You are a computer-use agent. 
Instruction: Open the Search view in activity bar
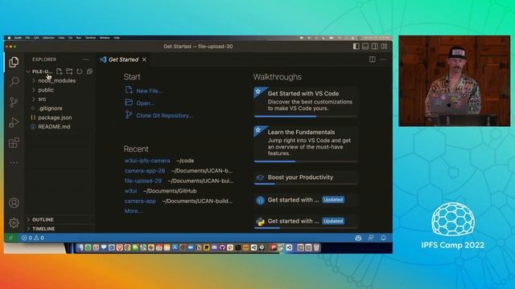[x=14, y=82]
